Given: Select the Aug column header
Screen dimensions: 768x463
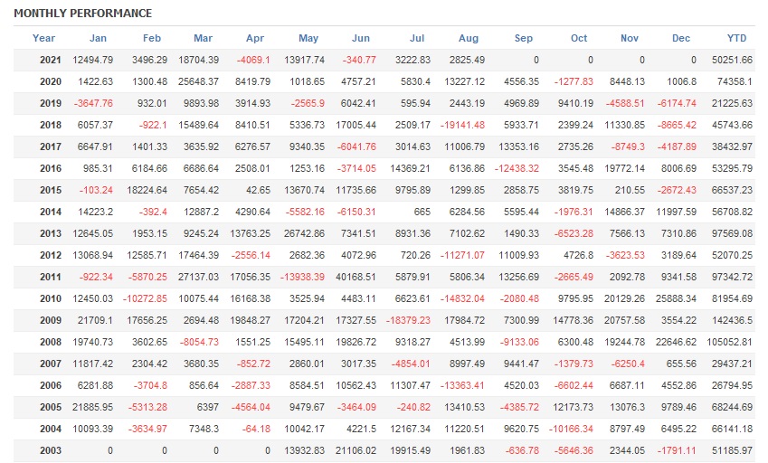Looking at the screenshot, I should (469, 38).
